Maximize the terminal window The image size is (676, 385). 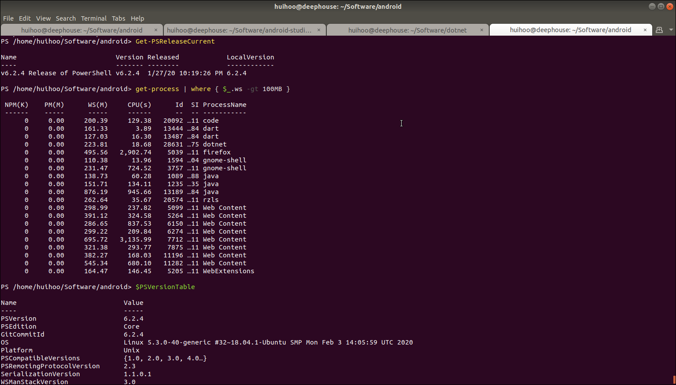(x=661, y=6)
